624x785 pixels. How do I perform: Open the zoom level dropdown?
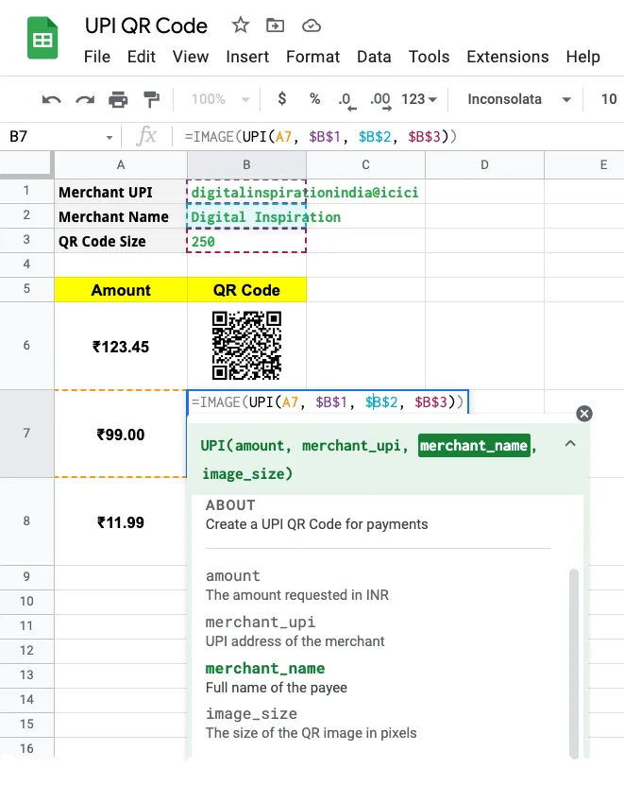point(217,99)
